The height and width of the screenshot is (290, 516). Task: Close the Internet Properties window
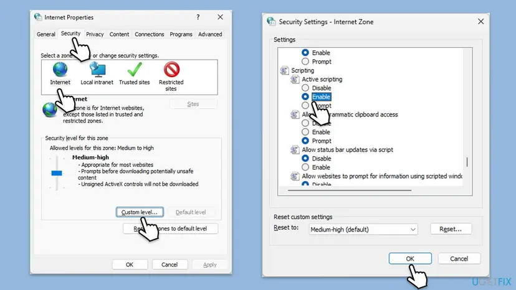coord(220,17)
